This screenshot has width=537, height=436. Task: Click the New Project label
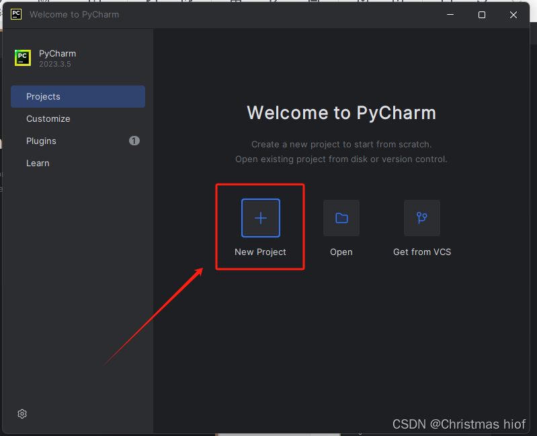tap(260, 252)
